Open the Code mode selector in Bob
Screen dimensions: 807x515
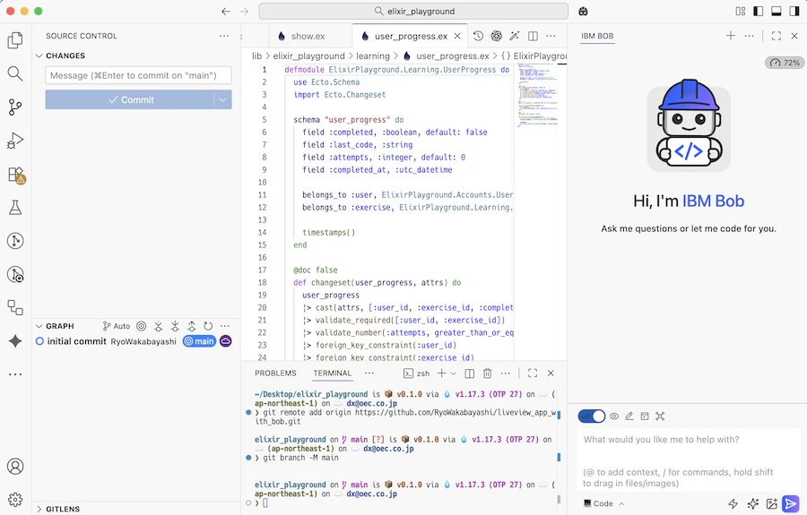(x=603, y=503)
